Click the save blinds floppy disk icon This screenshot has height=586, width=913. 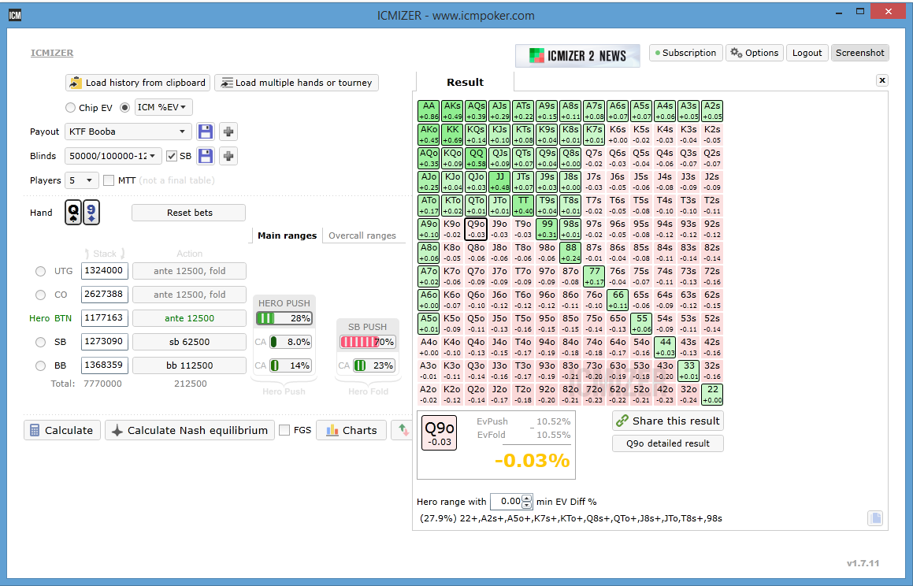[x=206, y=156]
